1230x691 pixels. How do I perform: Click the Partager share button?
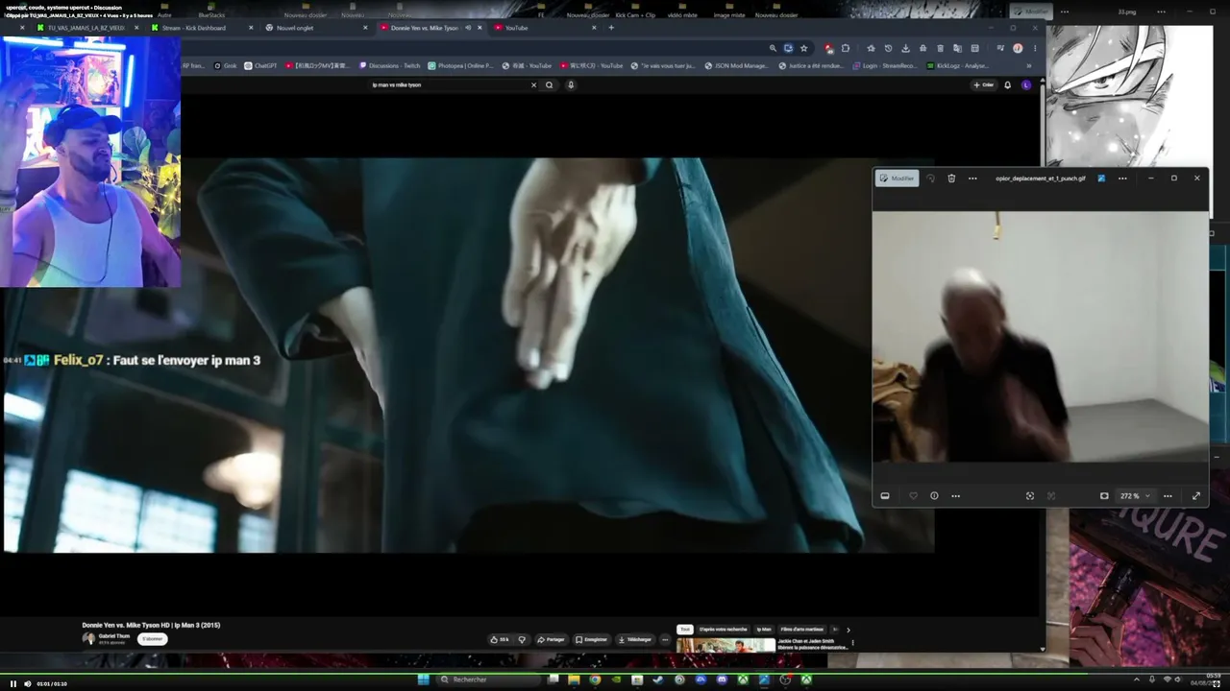tap(551, 639)
